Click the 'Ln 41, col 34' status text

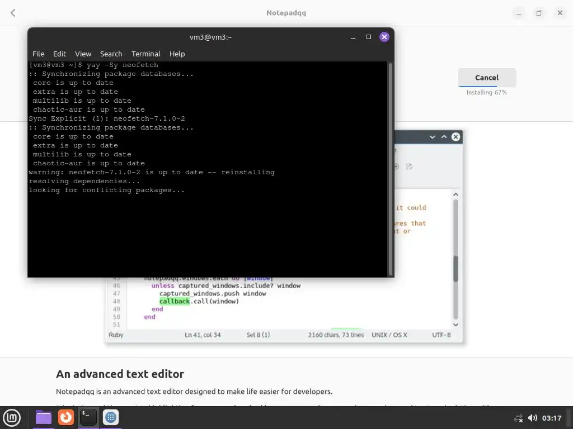(x=203, y=335)
